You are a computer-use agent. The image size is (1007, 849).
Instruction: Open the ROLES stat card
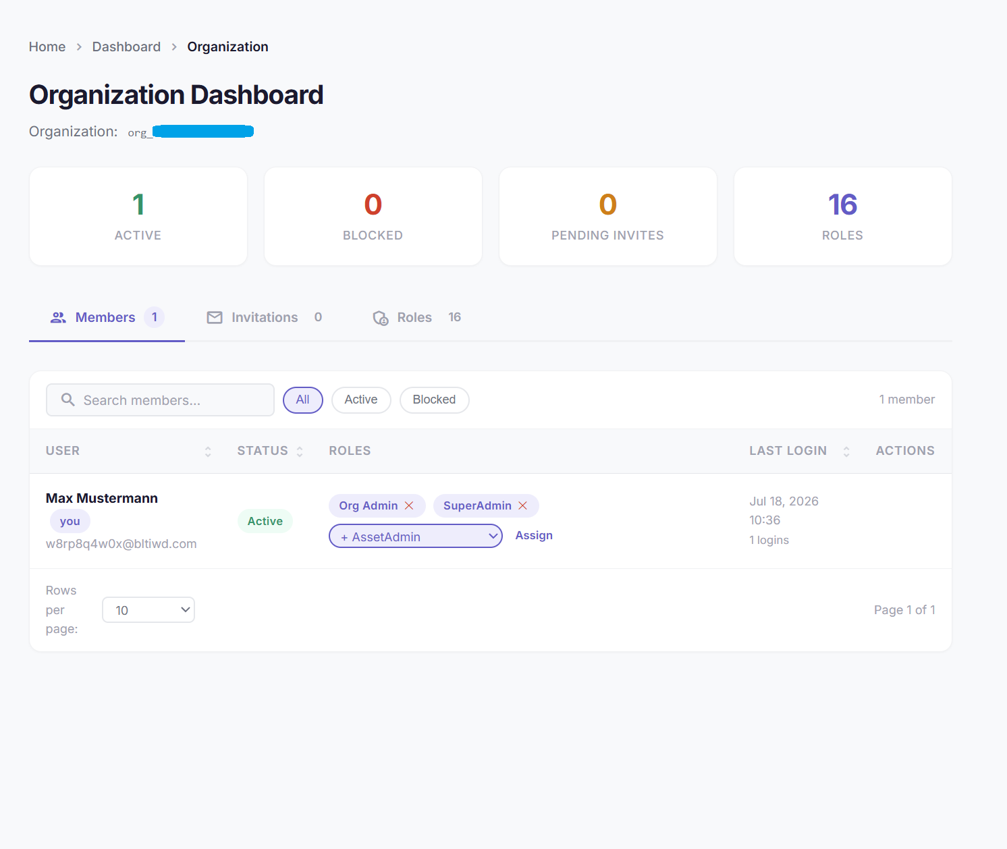click(x=843, y=216)
